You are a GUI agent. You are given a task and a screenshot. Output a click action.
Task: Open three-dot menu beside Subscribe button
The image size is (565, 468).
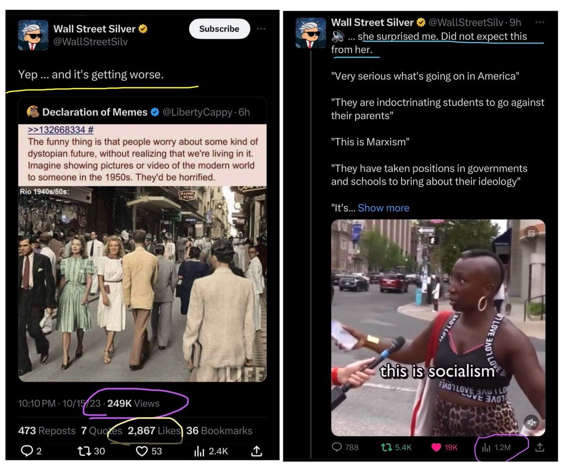tap(261, 29)
